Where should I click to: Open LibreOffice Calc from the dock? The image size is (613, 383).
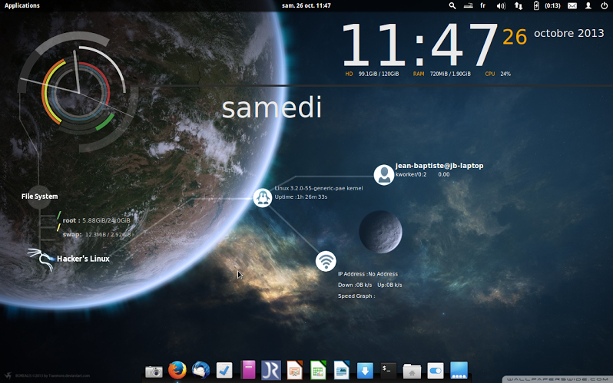pos(318,371)
